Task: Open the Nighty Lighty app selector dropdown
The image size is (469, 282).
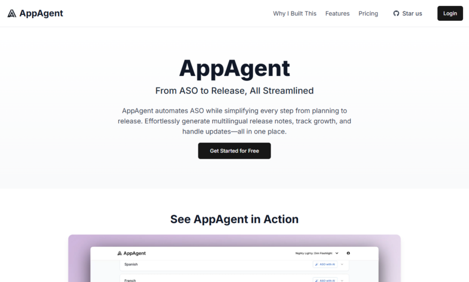Action: click(x=317, y=253)
